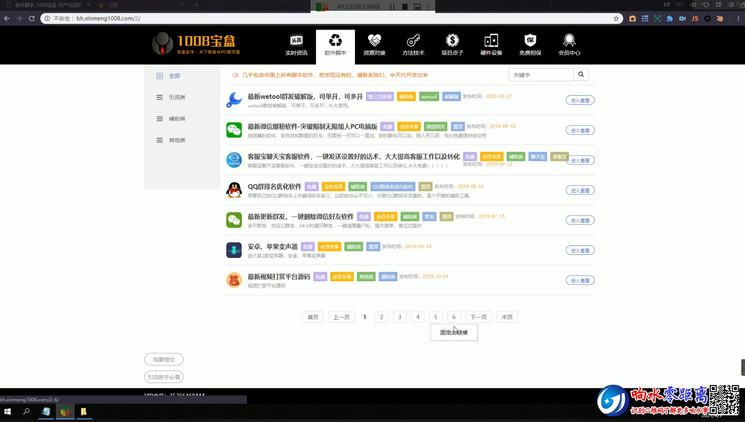The height and width of the screenshot is (422, 745).
Task: Click the browser address bar URL
Action: pyautogui.click(x=108, y=18)
